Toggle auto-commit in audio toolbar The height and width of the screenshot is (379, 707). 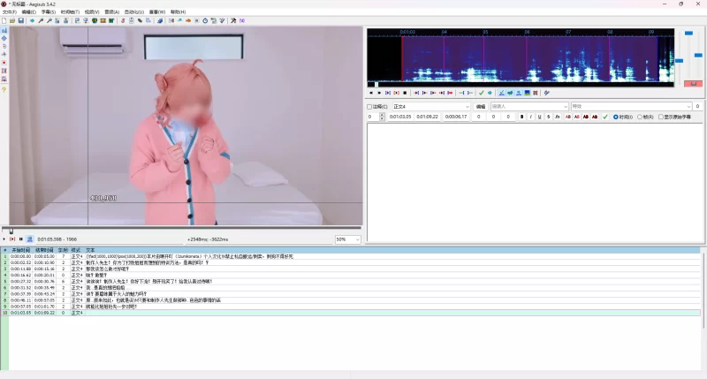pos(501,93)
